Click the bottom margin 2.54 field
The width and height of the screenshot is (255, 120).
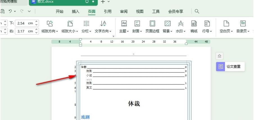[x=25, y=23]
